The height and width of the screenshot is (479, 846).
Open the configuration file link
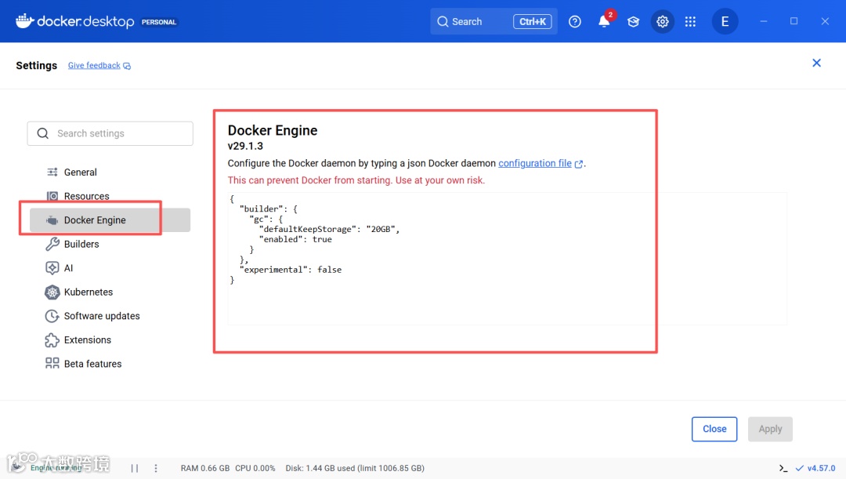535,163
